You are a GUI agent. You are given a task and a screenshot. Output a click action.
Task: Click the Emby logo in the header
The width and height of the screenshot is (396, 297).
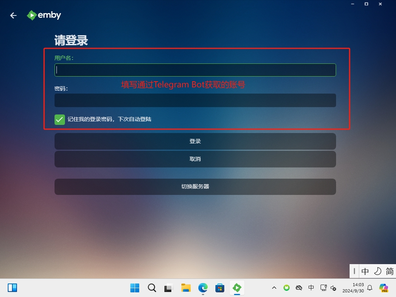pos(43,15)
